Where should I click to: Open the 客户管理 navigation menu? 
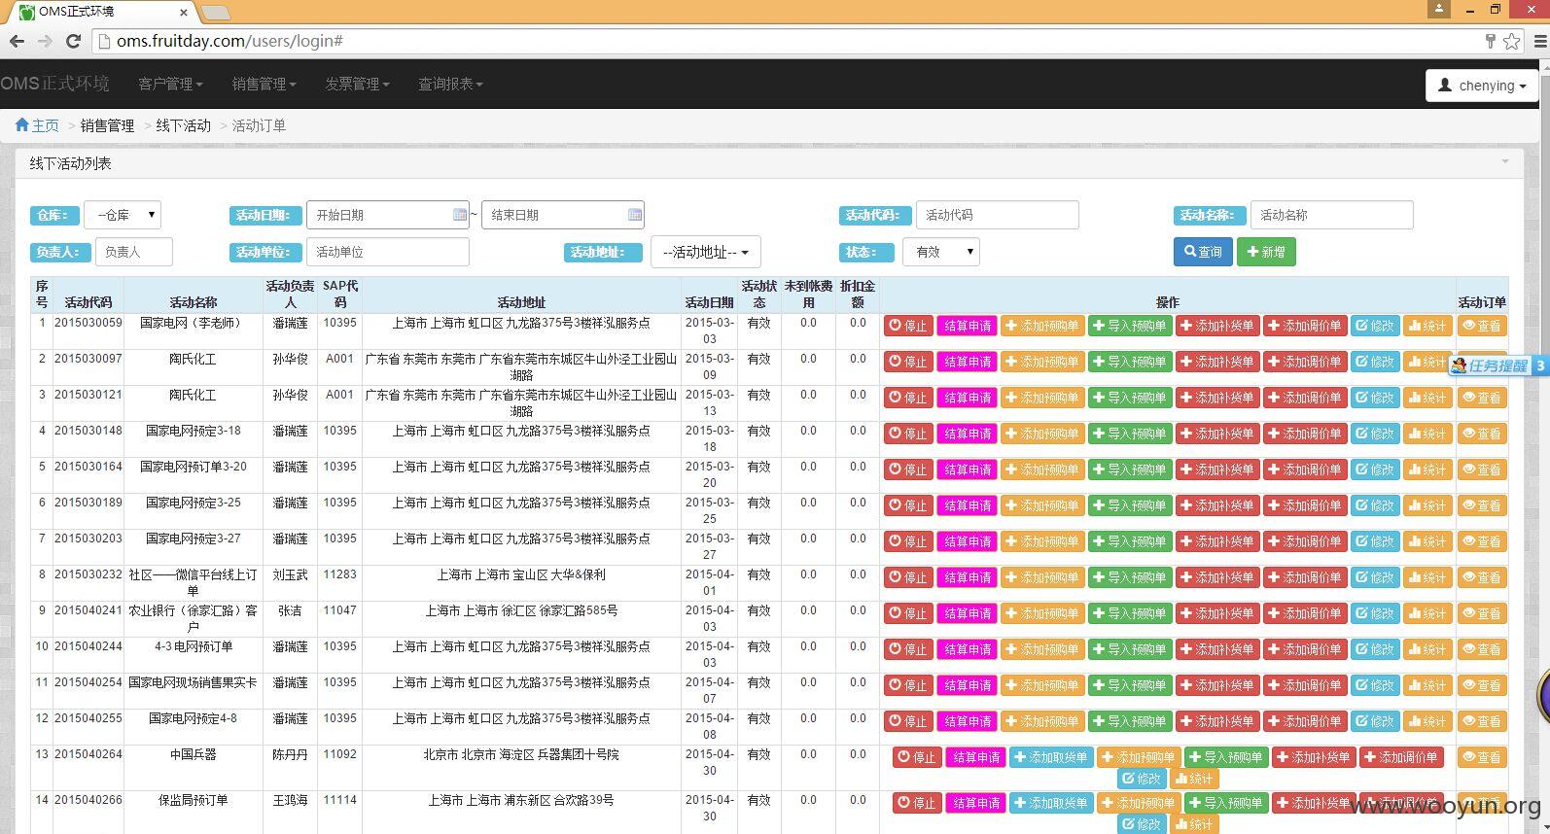click(170, 84)
